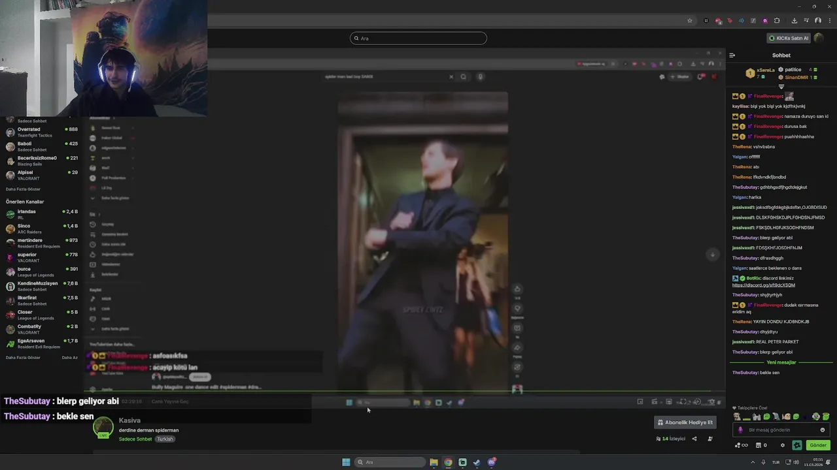
Task: Open the ilkerfirat channel
Action: tap(42, 300)
